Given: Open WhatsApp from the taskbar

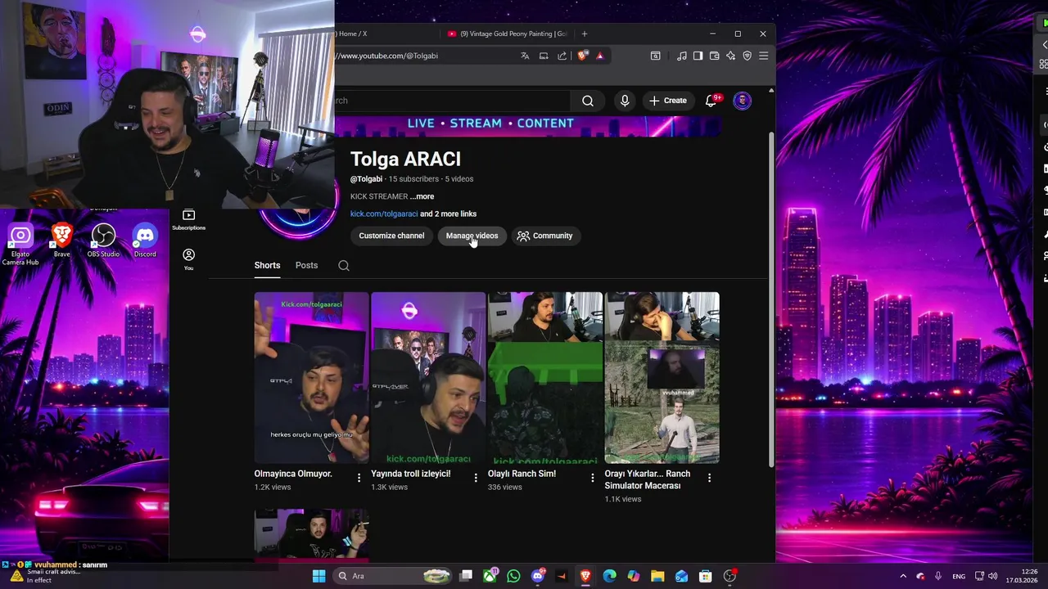Looking at the screenshot, I should (513, 576).
